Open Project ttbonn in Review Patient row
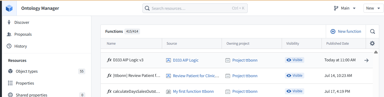The height and width of the screenshot is (97, 384). [245, 76]
